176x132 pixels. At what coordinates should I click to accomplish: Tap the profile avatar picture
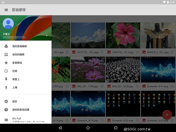(x=8, y=24)
